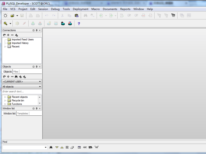Open the Debug menu
Screen dimensions: 206x154
click(55, 9)
